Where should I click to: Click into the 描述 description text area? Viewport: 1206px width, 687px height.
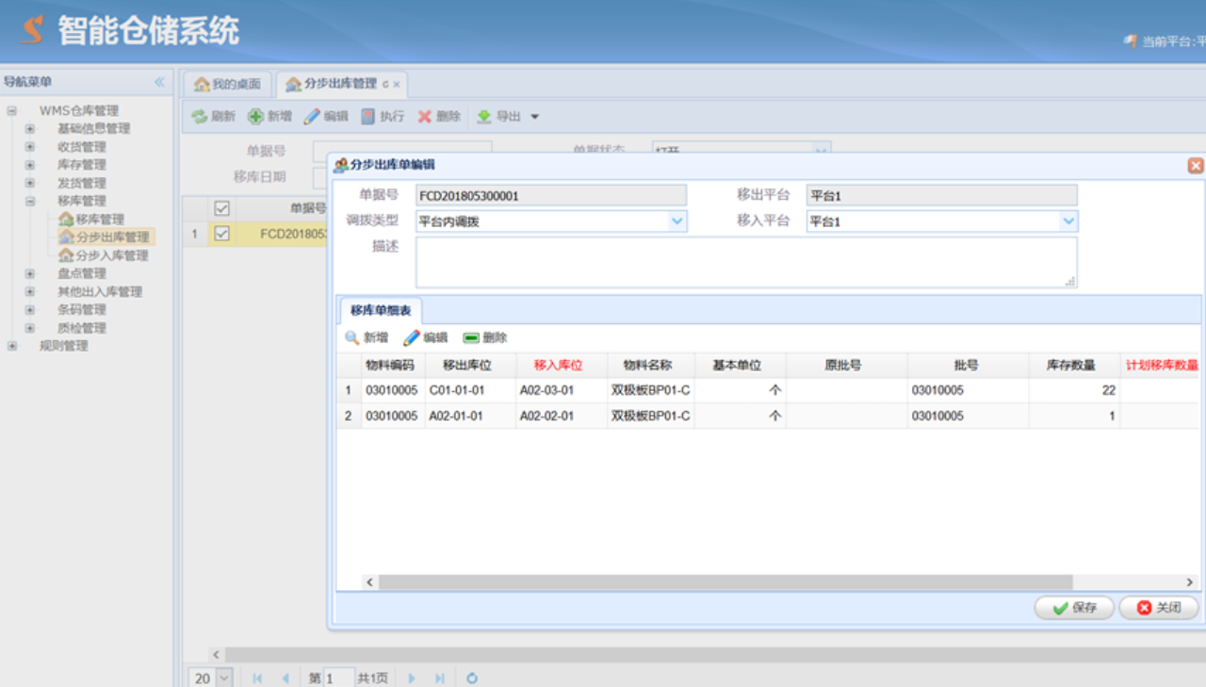[746, 262]
